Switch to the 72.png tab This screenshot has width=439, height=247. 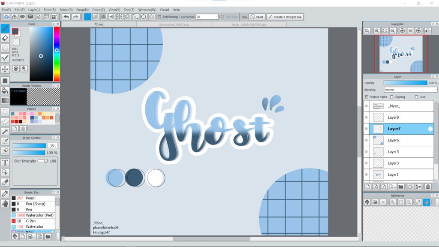pyautogui.click(x=99, y=24)
